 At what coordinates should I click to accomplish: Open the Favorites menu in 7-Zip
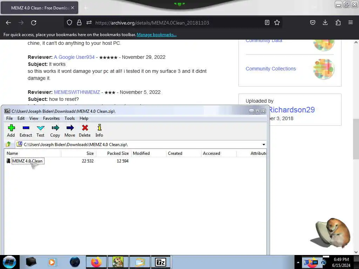51,118
